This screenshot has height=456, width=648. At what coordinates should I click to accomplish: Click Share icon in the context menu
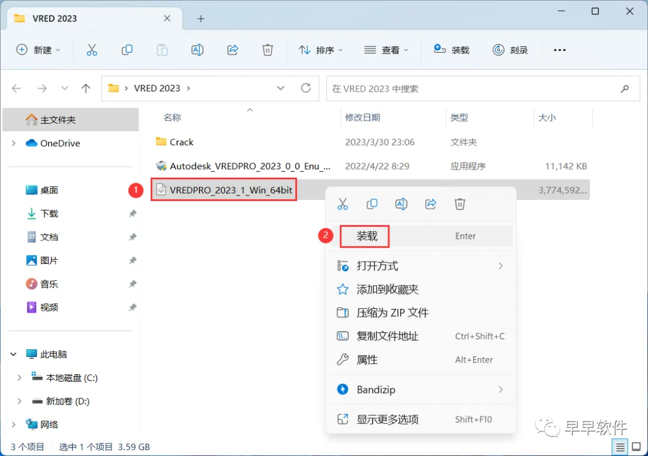coord(431,204)
